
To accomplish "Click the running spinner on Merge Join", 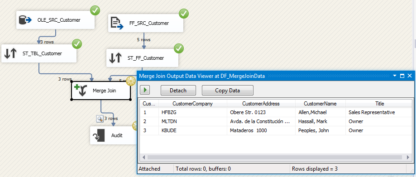I will coord(130,81).
